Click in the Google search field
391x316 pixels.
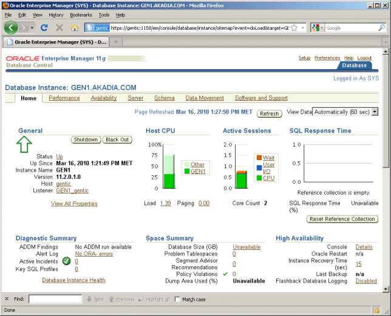tap(351, 28)
